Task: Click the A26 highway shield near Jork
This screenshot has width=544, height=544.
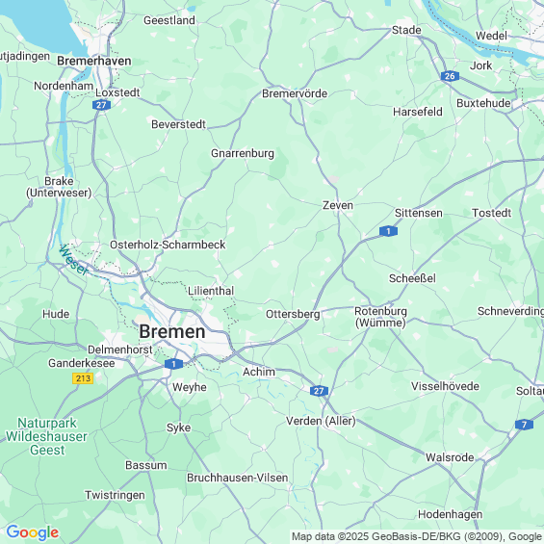Action: (450, 76)
